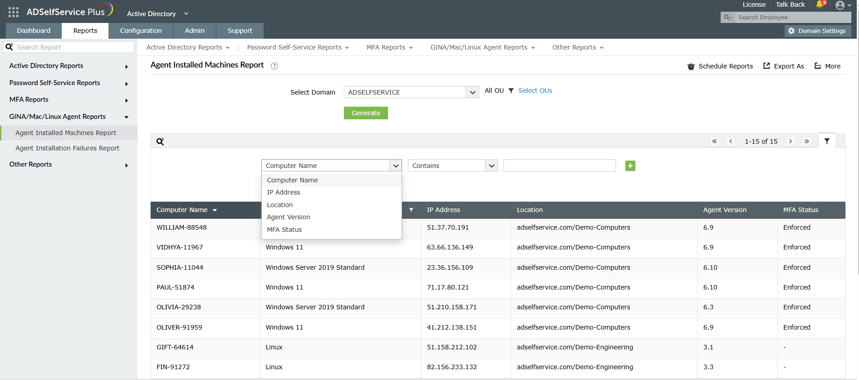This screenshot has width=859, height=380.
Task: Expand MFA Reports top menu
Action: click(x=389, y=47)
